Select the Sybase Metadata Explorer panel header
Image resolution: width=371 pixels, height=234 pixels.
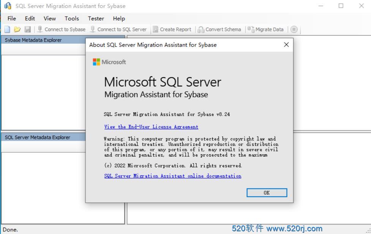(x=63, y=40)
